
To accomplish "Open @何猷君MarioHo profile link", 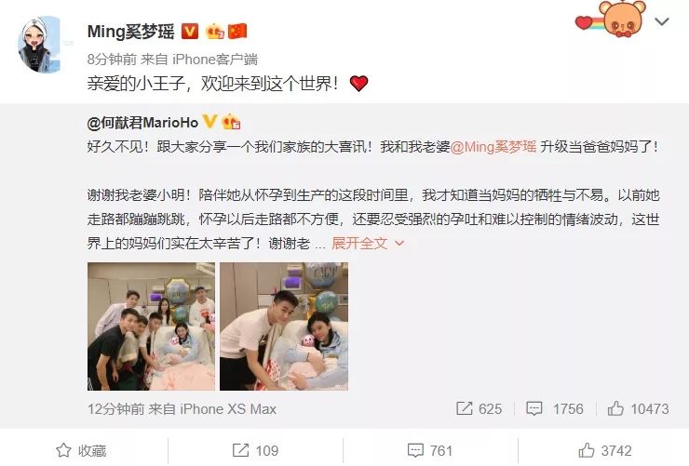I will click(142, 123).
